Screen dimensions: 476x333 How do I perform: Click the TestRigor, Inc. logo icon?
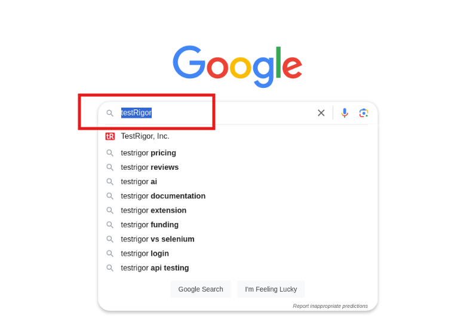click(x=110, y=136)
